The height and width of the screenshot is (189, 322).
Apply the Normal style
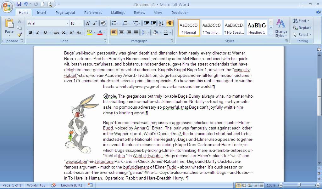point(189,28)
